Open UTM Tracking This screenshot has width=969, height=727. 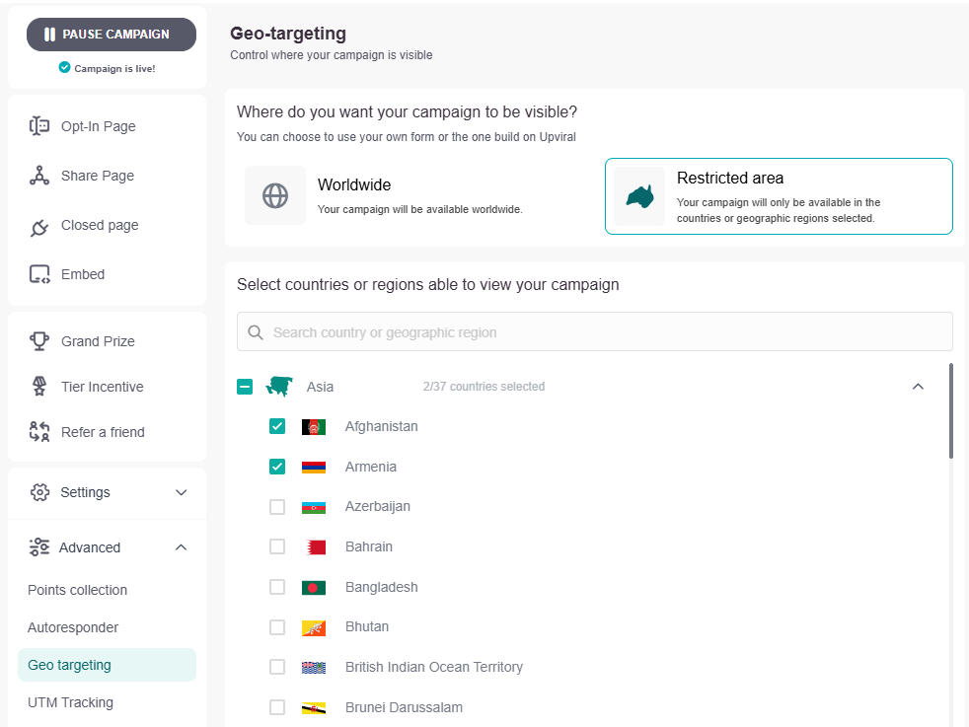click(x=70, y=702)
